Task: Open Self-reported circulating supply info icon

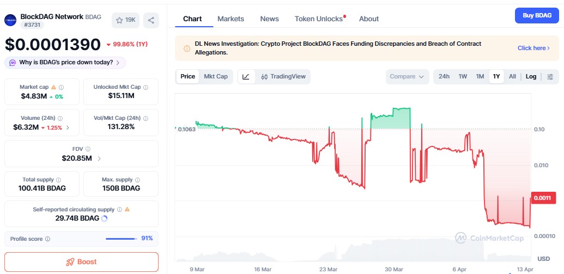Action: pyautogui.click(x=119, y=209)
